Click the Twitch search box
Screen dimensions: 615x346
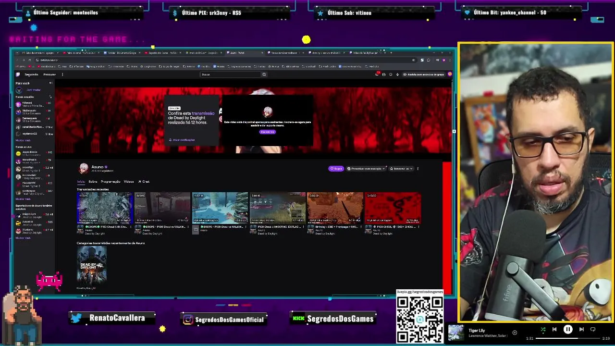(x=230, y=74)
